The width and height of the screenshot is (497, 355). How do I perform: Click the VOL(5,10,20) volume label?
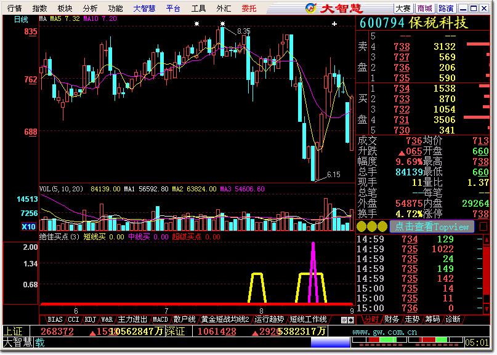click(x=61, y=189)
